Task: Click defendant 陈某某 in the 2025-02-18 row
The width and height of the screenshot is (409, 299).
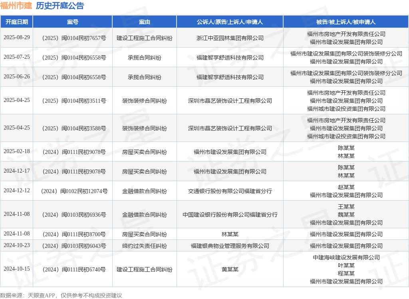Action: 346,148
